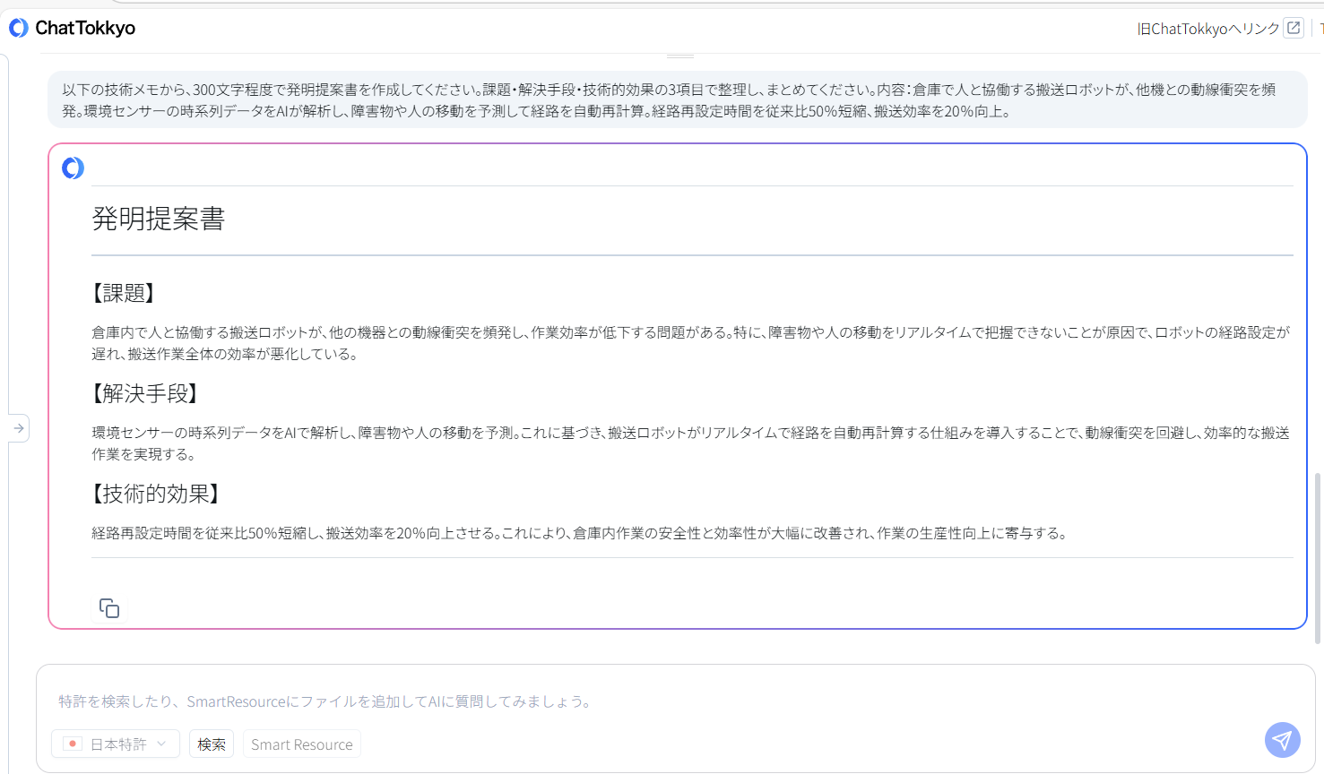Expand the collapsed left sidebar arrow
The height and width of the screenshot is (774, 1324).
(x=19, y=428)
